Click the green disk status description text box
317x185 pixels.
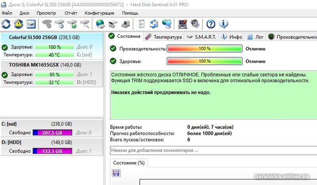[x=214, y=95]
